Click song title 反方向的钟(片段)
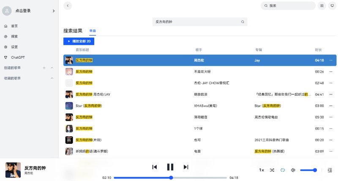Image resolution: width=338 pixels, height=181 pixels. [88, 140]
